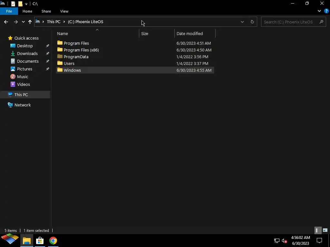Open Downloads in the navigation pane
This screenshot has height=247, width=330.
coord(27,54)
